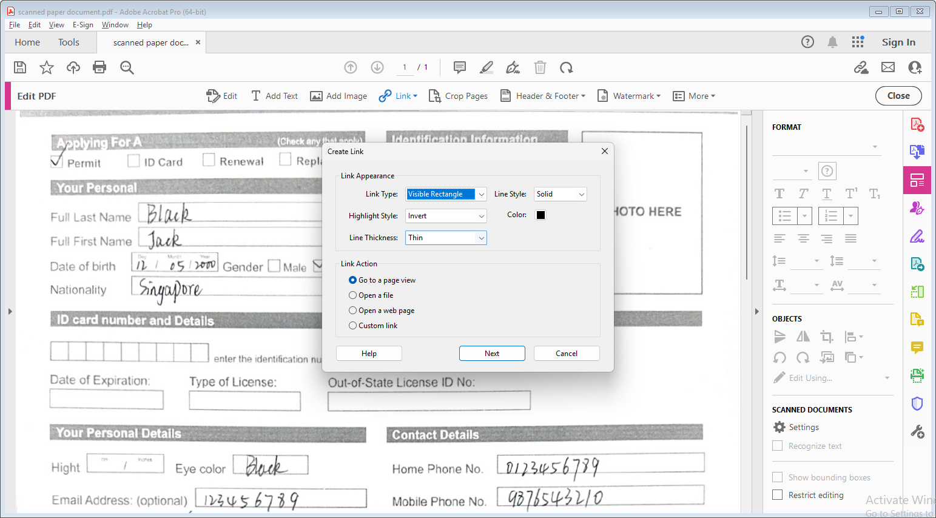Image resolution: width=936 pixels, height=518 pixels.
Task: Click the Add Image tool
Action: point(338,96)
